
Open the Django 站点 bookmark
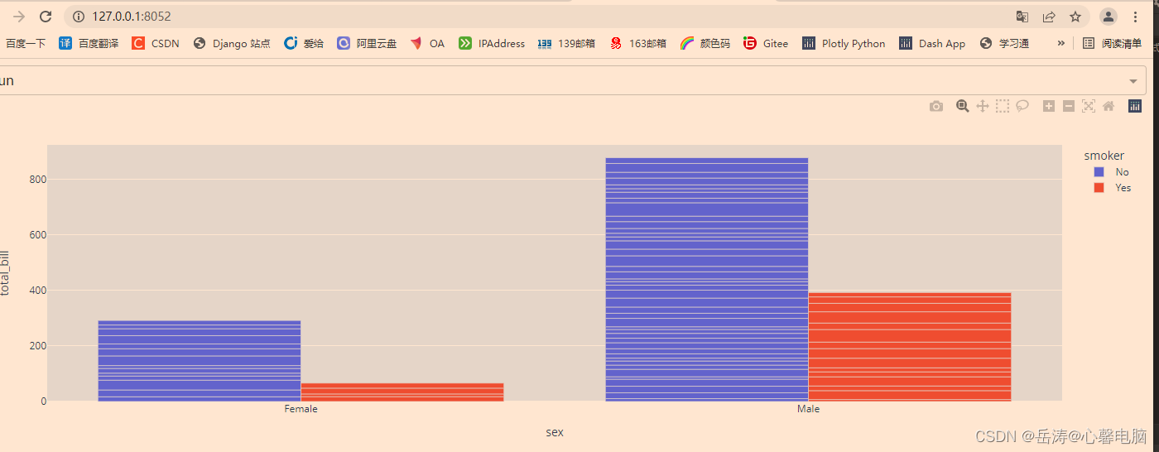click(232, 43)
